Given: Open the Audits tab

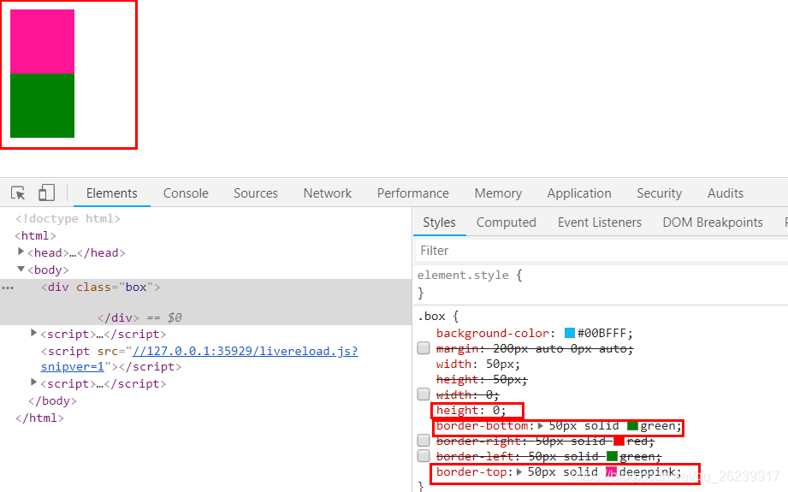Looking at the screenshot, I should (726, 193).
